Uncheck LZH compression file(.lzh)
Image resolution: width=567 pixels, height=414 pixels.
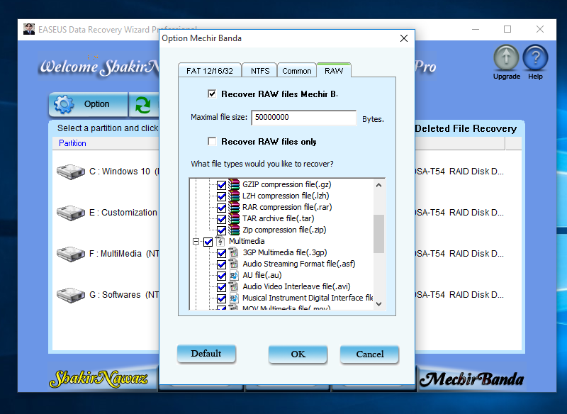(222, 196)
